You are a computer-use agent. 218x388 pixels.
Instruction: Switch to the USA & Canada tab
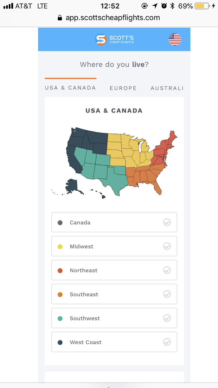tap(70, 88)
